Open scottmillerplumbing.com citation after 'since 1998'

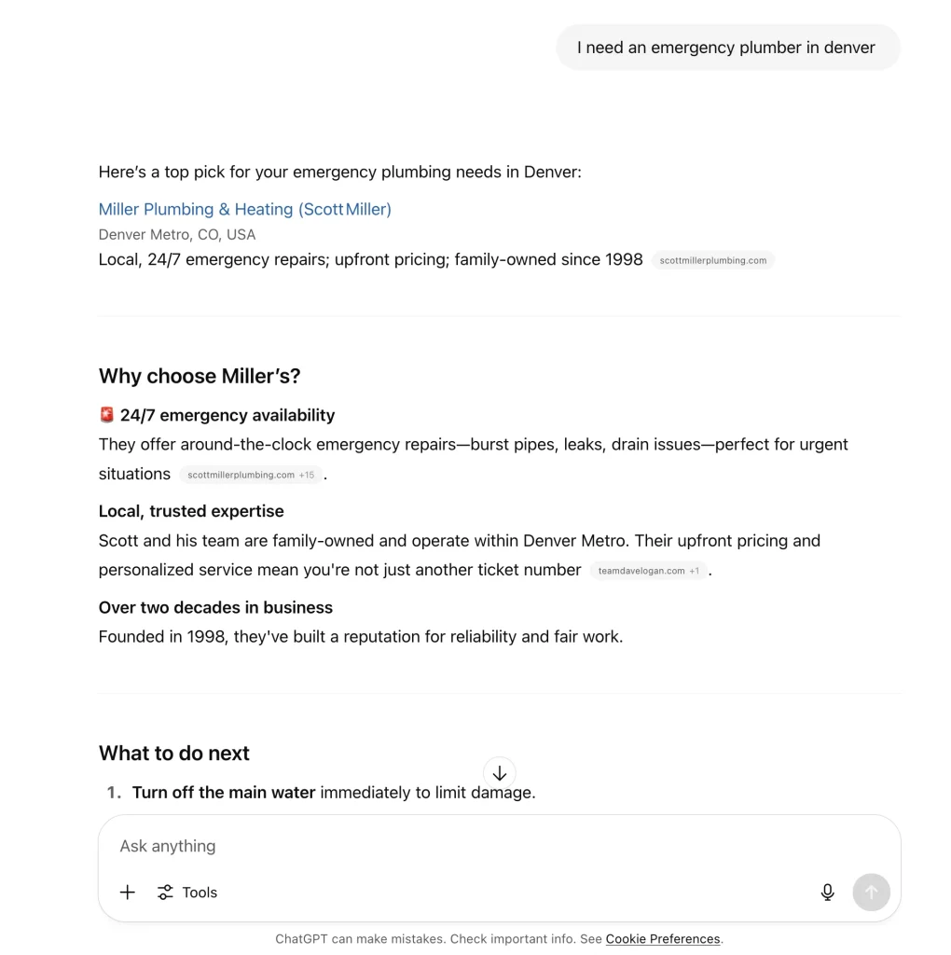coord(712,260)
